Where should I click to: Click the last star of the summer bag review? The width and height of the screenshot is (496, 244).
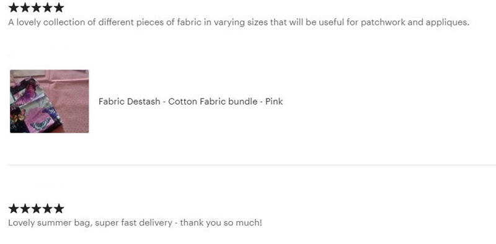tap(59, 209)
